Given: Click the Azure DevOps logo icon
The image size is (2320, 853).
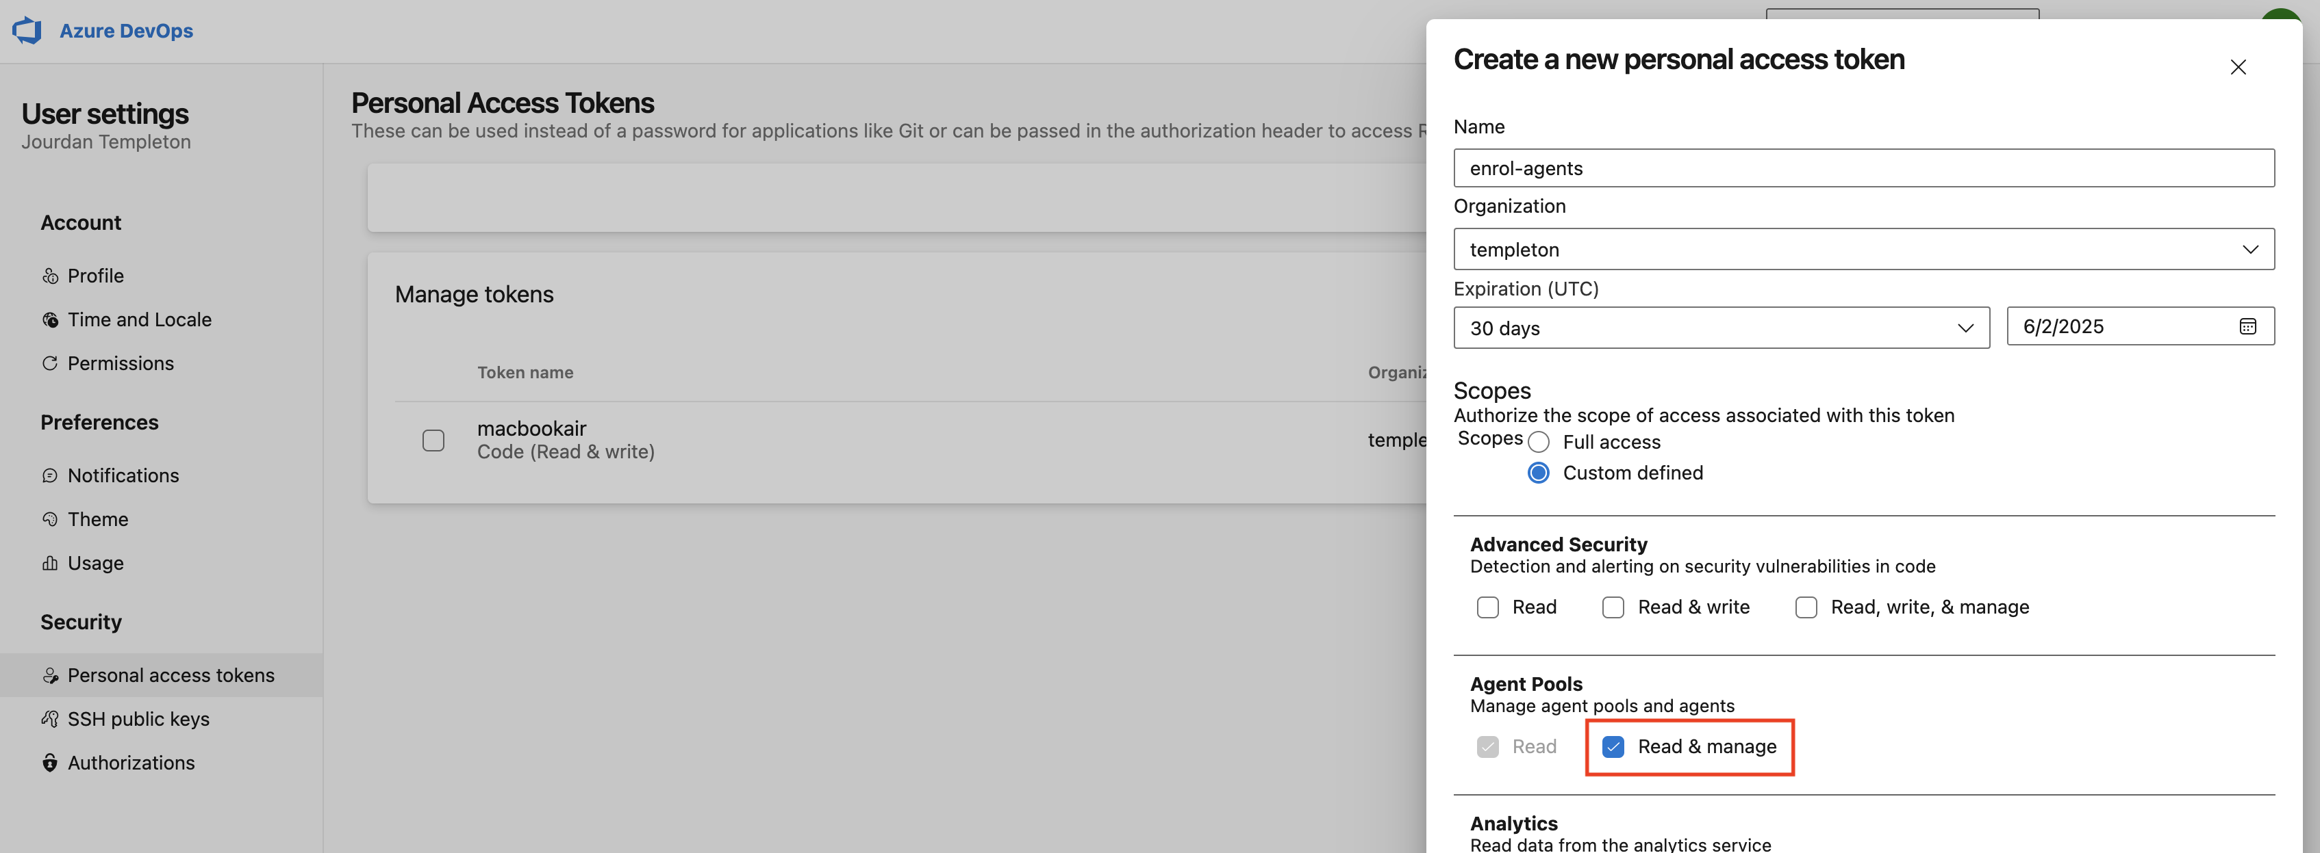Looking at the screenshot, I should (27, 31).
